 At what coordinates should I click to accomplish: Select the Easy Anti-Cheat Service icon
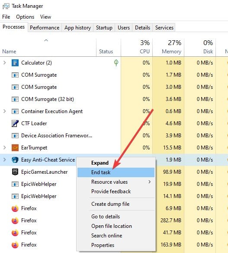click(x=15, y=160)
